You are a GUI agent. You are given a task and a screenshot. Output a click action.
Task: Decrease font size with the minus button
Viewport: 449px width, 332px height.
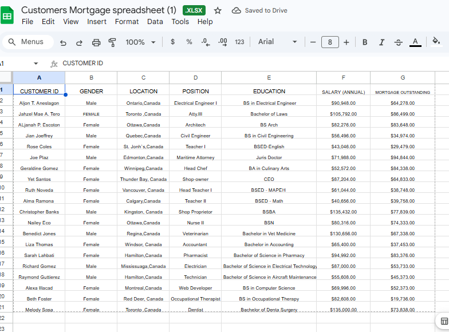pos(313,42)
